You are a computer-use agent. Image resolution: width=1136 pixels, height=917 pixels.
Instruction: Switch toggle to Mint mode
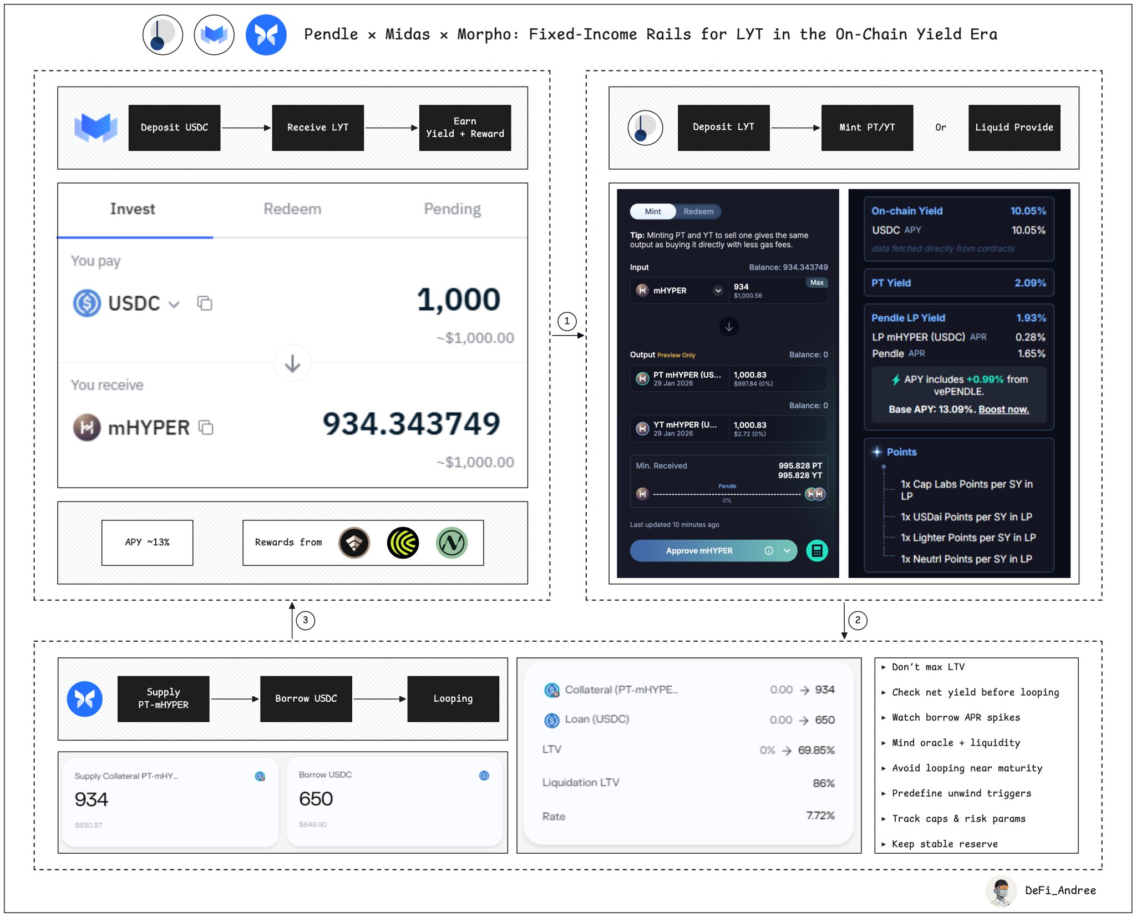[653, 211]
